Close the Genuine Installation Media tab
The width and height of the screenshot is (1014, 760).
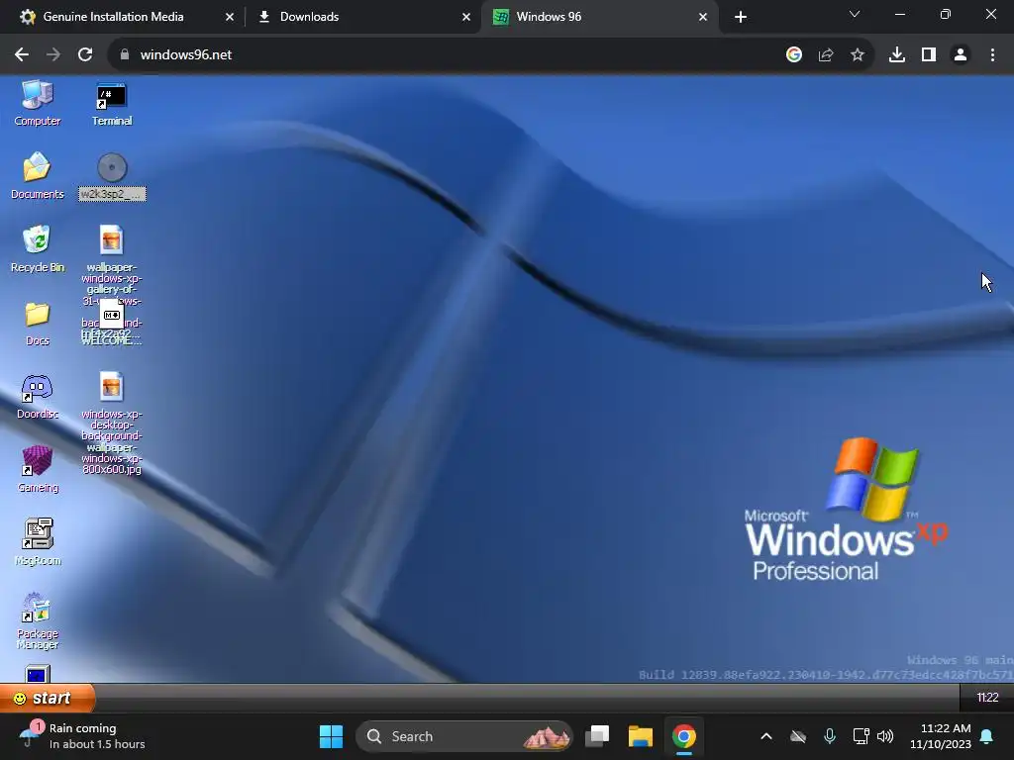click(229, 17)
